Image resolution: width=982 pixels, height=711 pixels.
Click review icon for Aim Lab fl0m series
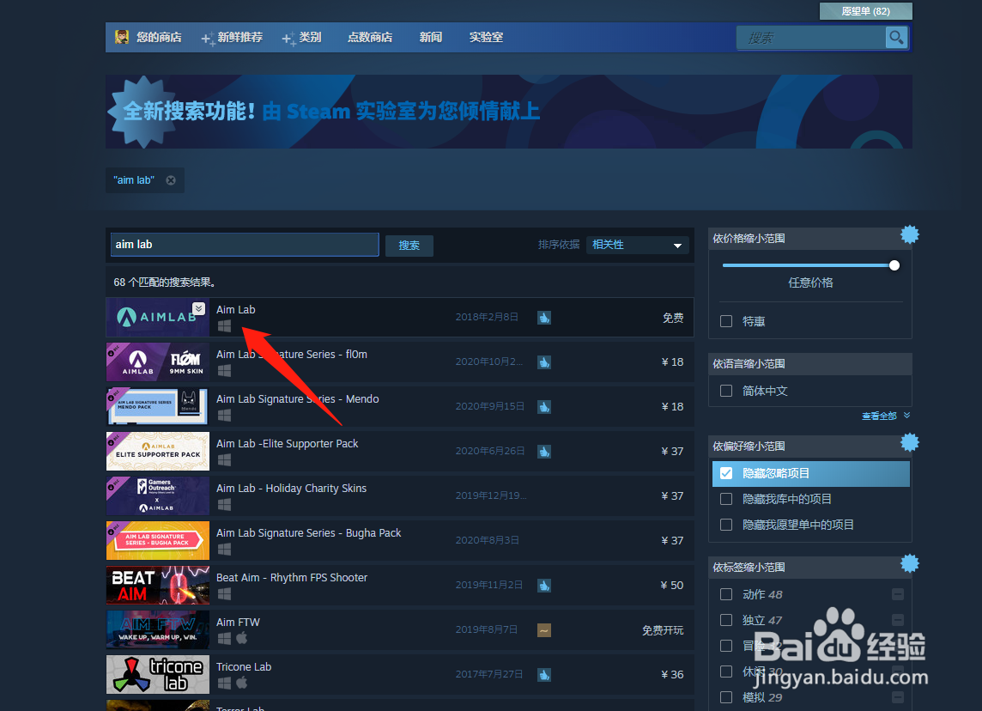(544, 362)
